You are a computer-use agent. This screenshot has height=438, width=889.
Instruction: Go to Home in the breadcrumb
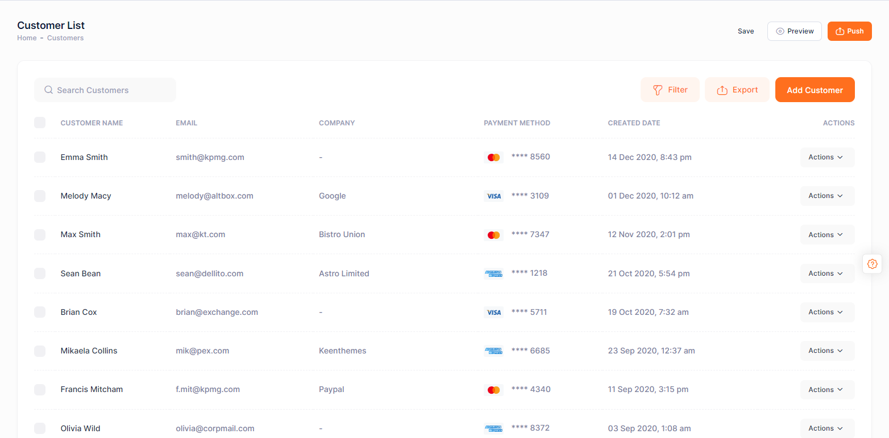(x=27, y=38)
